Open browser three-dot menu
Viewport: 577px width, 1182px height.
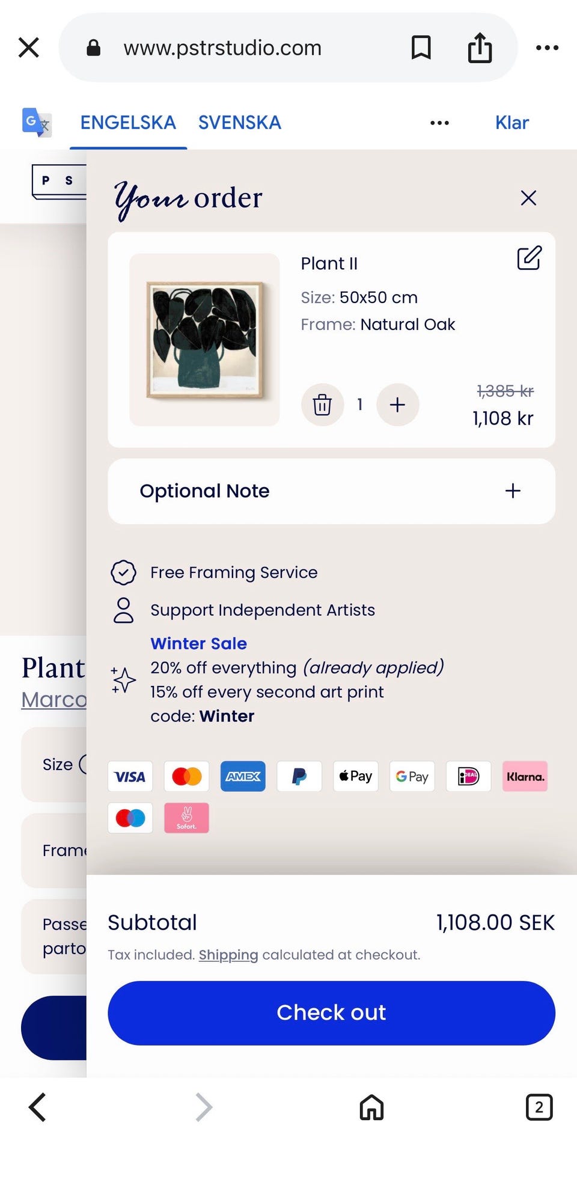click(x=547, y=47)
